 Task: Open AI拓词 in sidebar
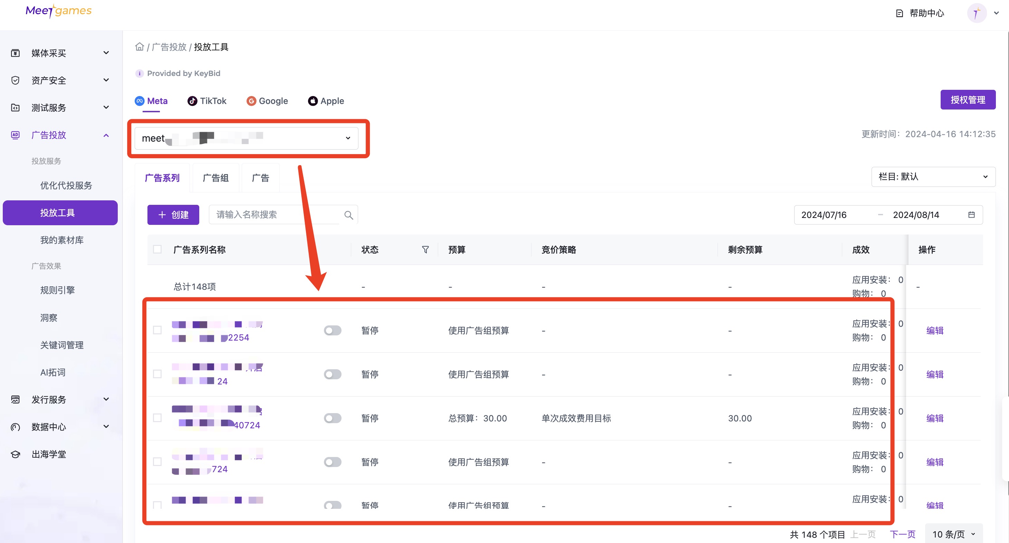(53, 373)
